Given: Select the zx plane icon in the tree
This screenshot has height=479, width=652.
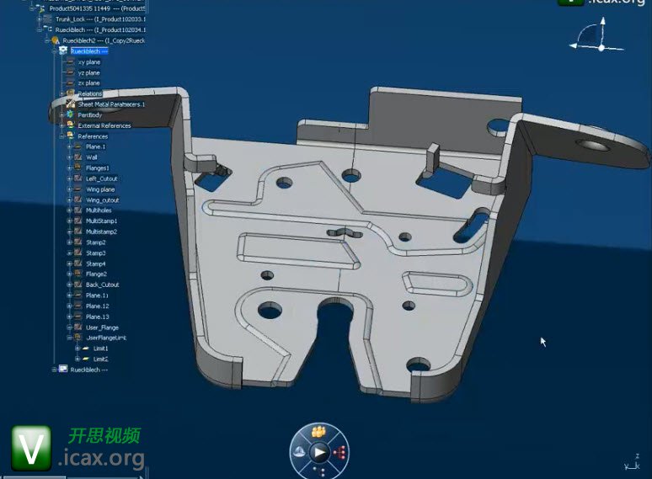Looking at the screenshot, I should click(70, 83).
